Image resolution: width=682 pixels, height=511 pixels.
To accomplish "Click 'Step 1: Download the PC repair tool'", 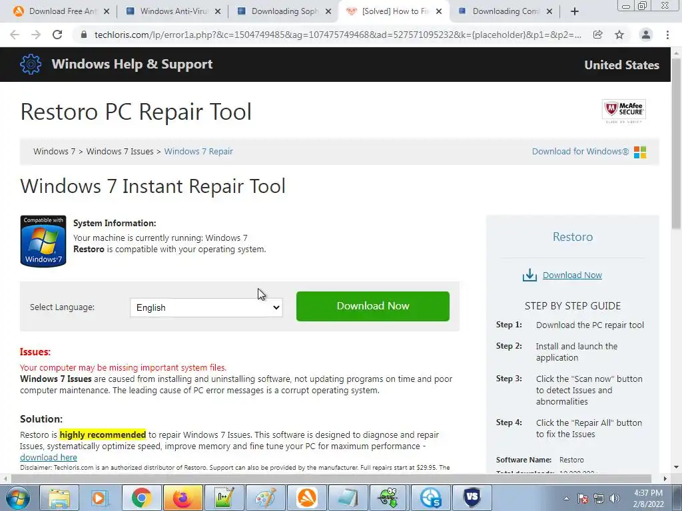I will pos(570,325).
